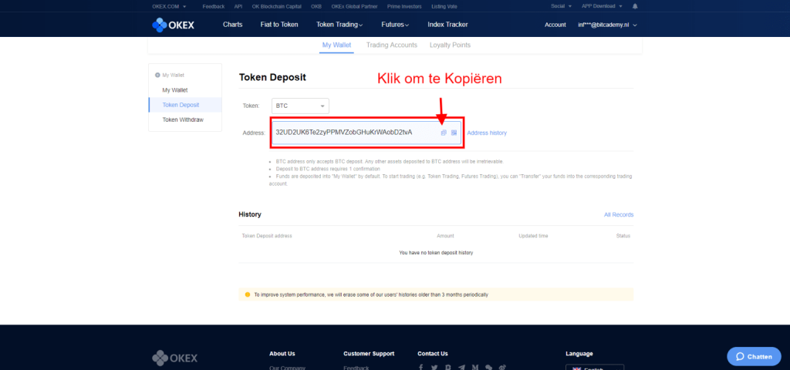Image resolution: width=790 pixels, height=370 pixels.
Task: Open the Futures menu
Action: [x=396, y=25]
